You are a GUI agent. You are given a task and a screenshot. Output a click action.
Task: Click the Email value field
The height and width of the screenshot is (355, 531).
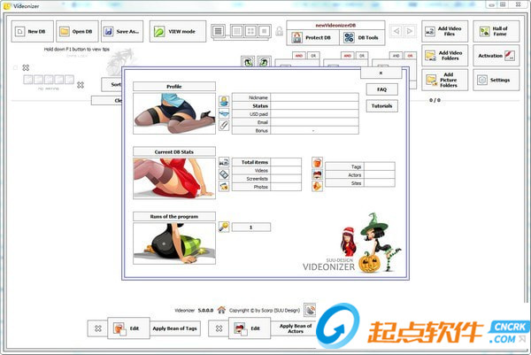314,122
